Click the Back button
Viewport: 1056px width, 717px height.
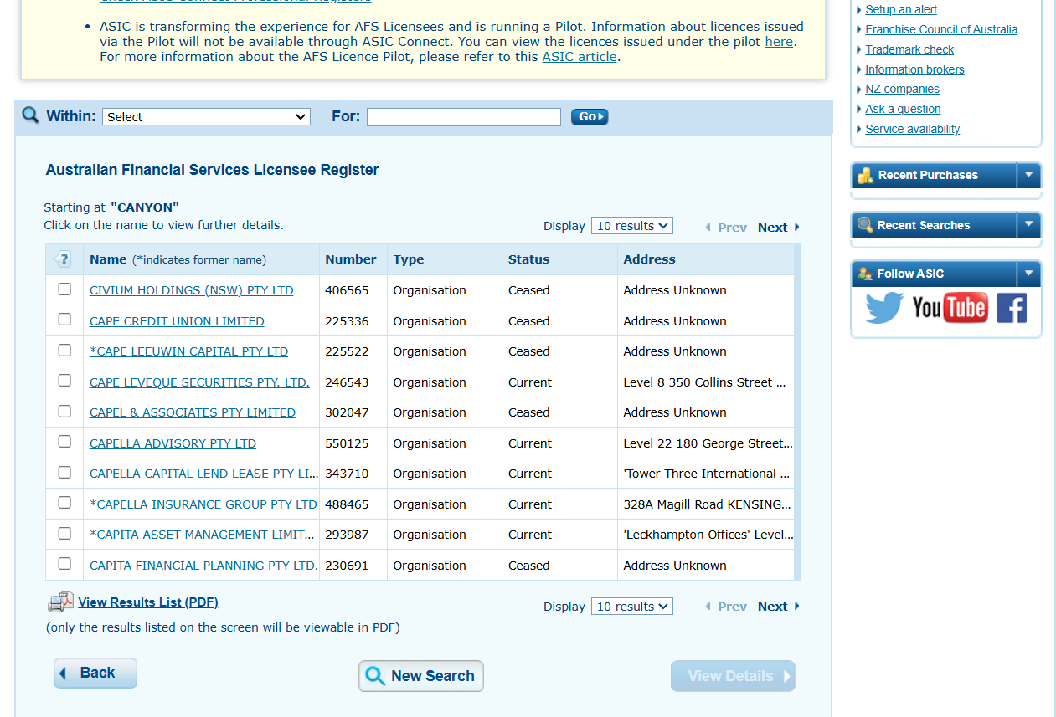[x=95, y=673]
